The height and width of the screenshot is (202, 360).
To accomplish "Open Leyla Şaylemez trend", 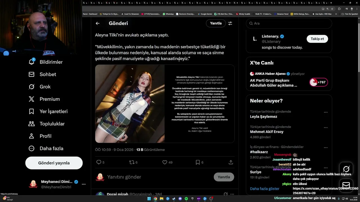I will [264, 116].
